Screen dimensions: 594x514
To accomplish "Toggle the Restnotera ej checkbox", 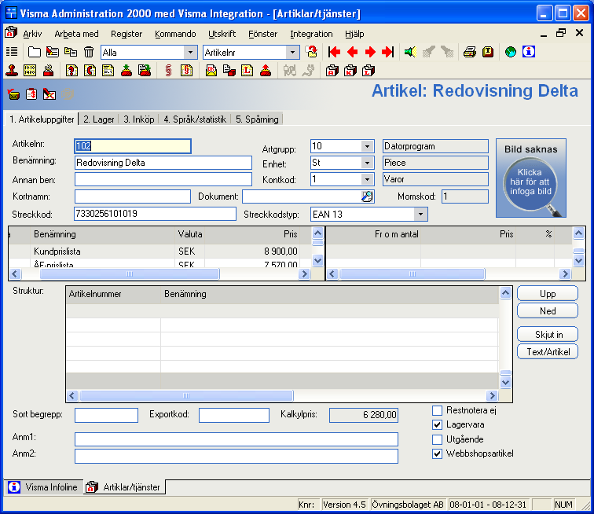I will point(437,410).
